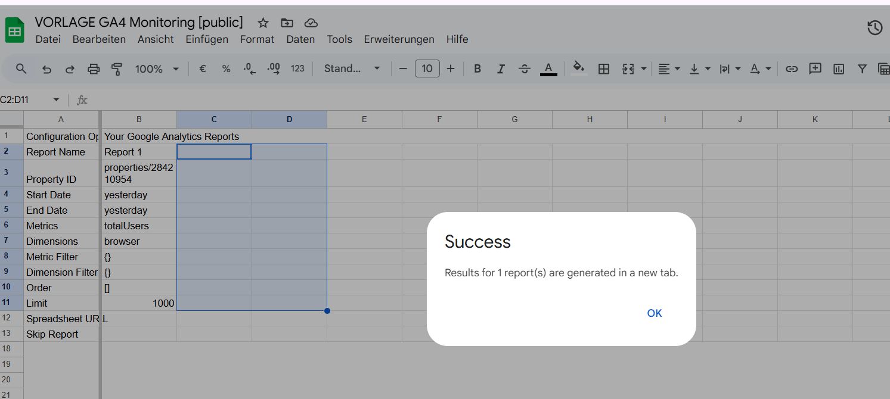Expand the font family dropdown
This screenshot has width=890, height=399.
coord(352,69)
